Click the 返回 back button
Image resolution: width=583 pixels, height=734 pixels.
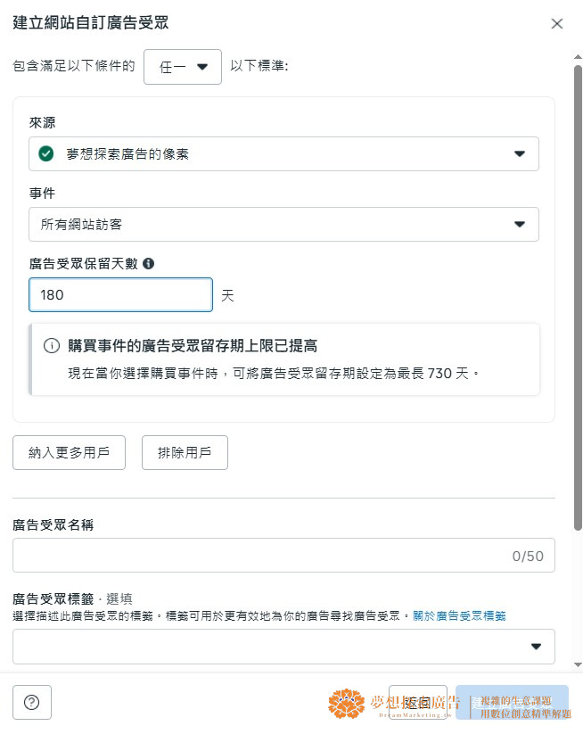tap(418, 702)
